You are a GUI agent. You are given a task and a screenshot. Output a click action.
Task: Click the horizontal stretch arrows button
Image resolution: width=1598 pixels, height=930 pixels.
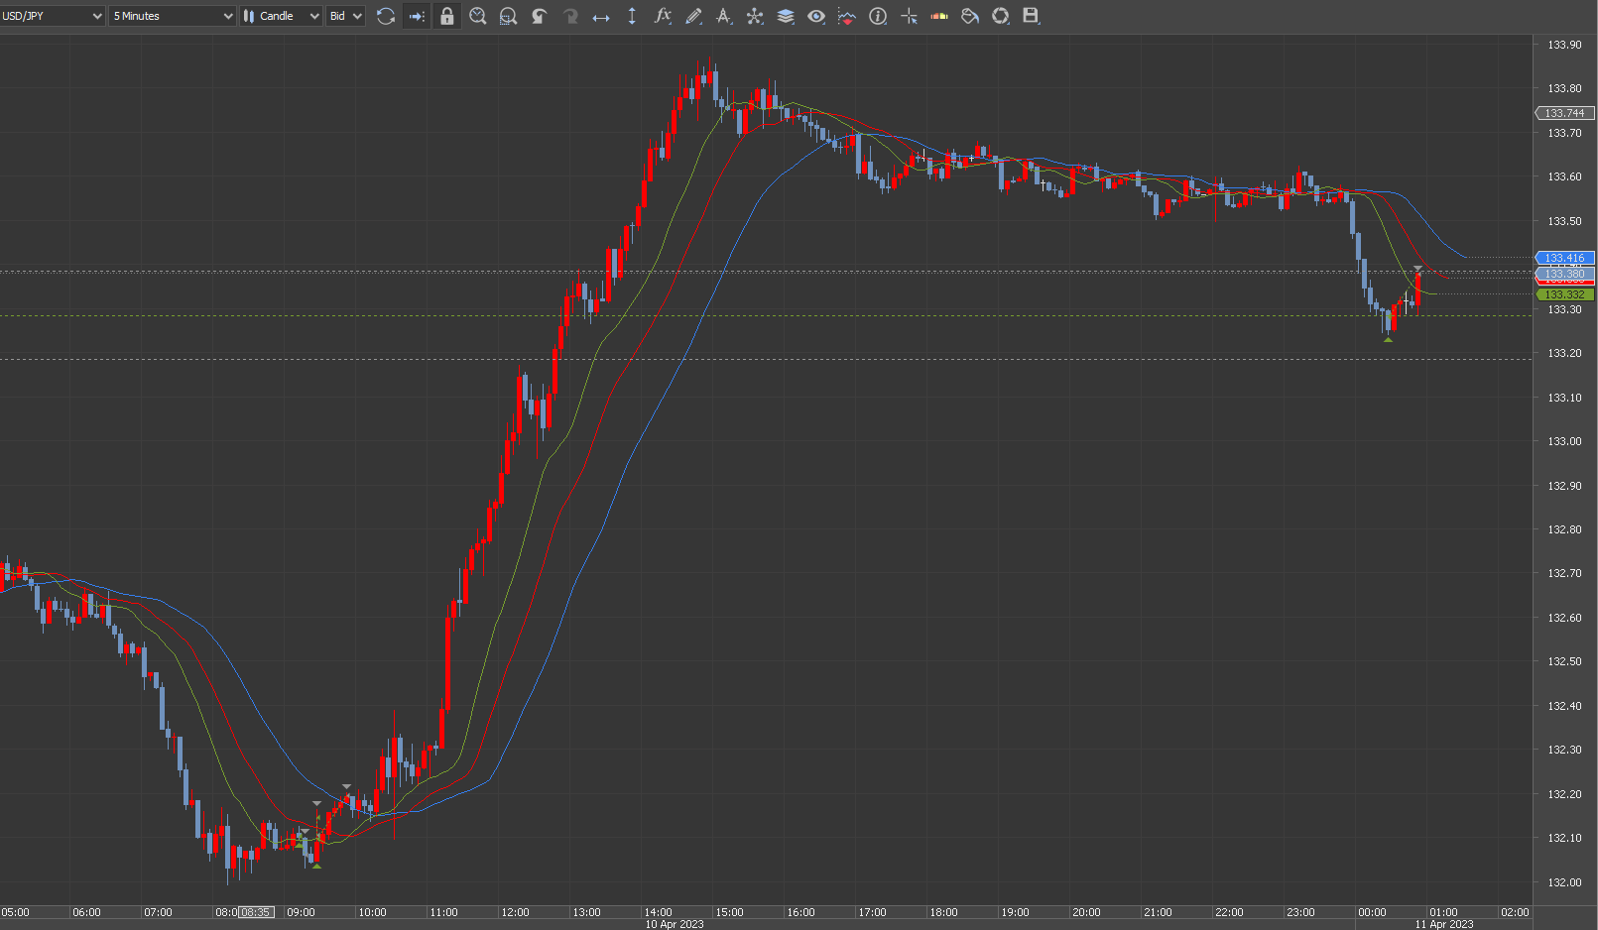click(x=601, y=16)
